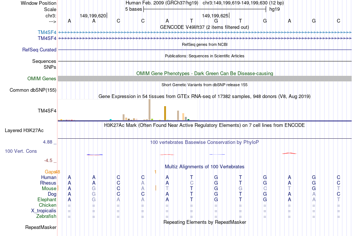Click the ---> sequence direction arrow
The image size is (352, 236).
click(53, 21)
